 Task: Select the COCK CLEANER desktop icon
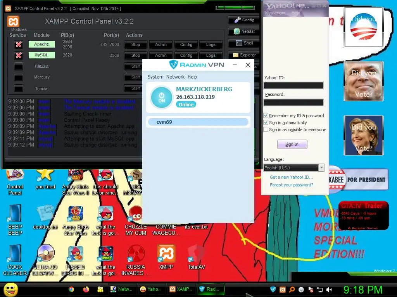(15, 260)
